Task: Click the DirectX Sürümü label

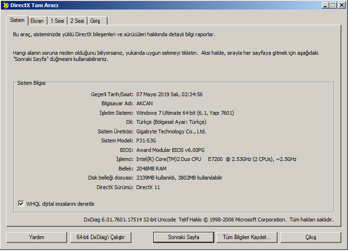Action: point(115,187)
